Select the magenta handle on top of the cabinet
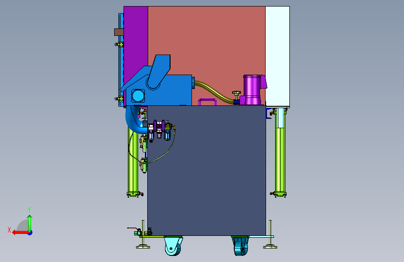 coord(207,102)
